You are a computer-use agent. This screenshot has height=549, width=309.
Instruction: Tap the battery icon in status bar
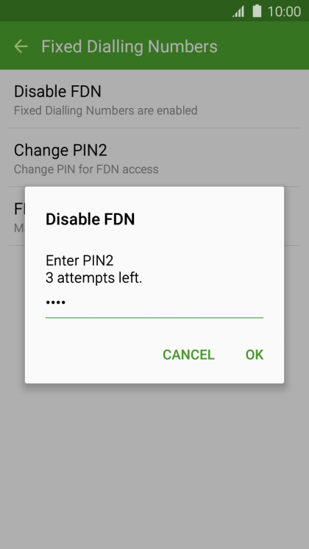tap(257, 11)
